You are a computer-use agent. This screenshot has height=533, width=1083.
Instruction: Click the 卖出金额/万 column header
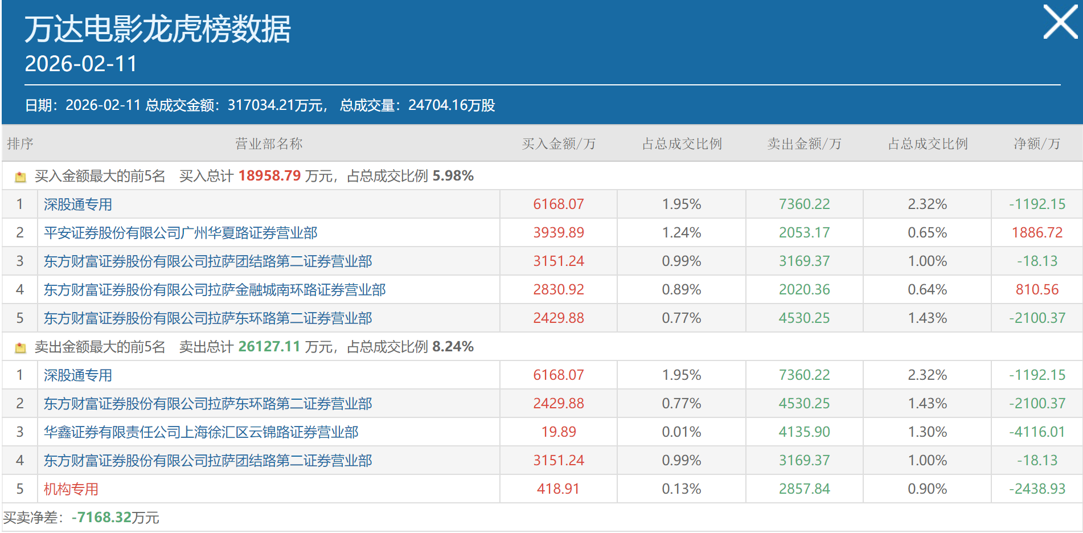click(804, 143)
